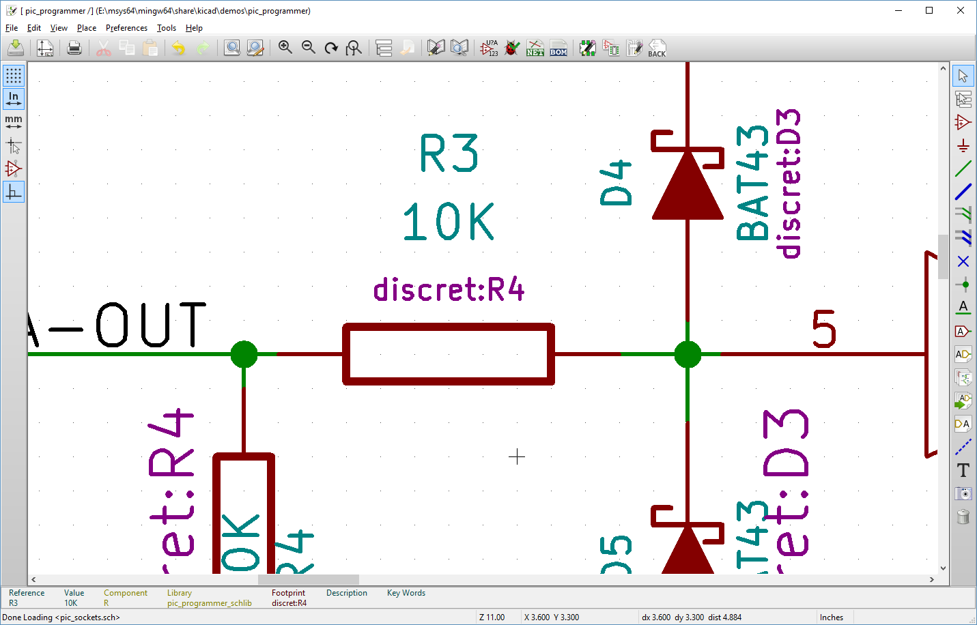Switch units to millimeters

coord(13,122)
